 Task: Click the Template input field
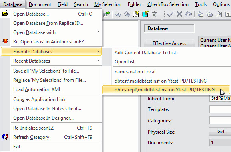tap(220, 109)
